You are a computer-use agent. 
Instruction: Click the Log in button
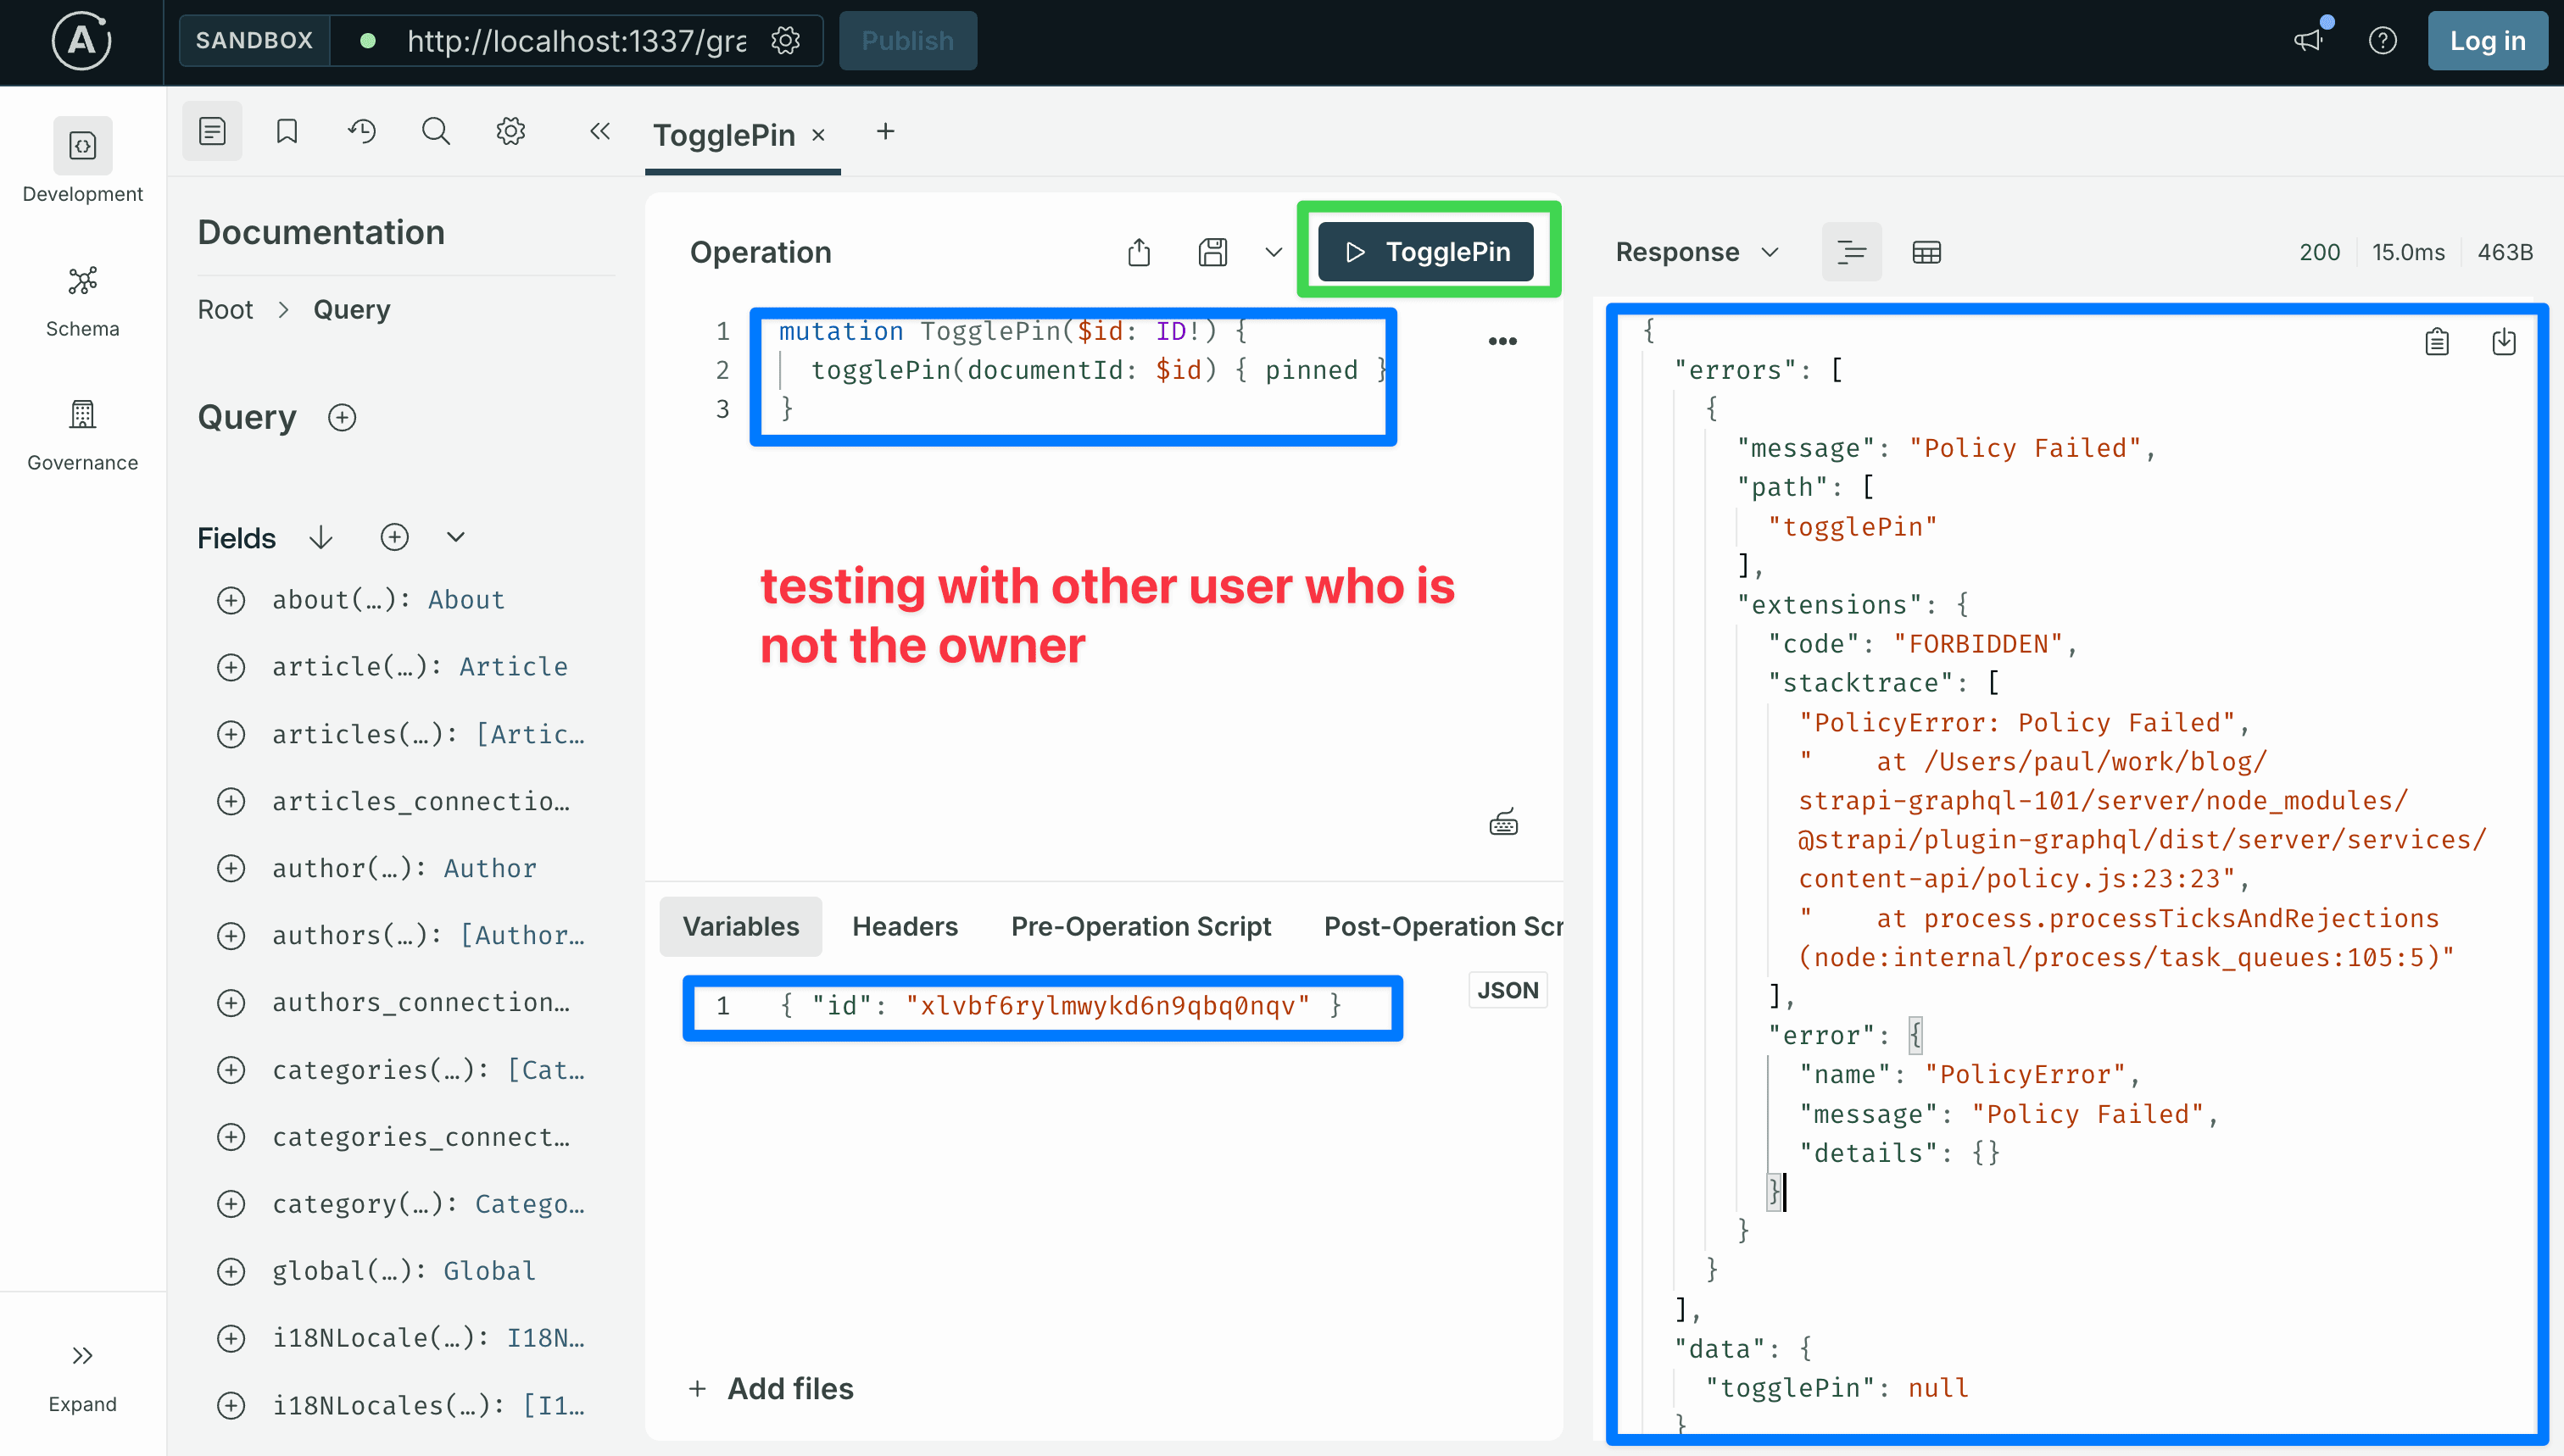[x=2487, y=41]
